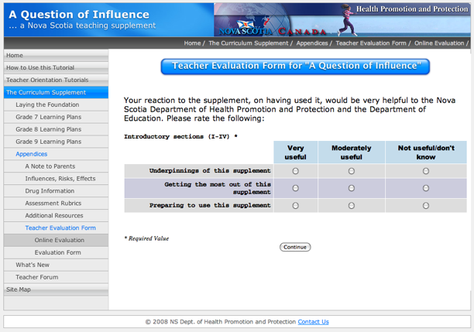Image resolution: width=474 pixels, height=332 pixels.
Task: Open Grade 7 Learning Plans
Action: pyautogui.click(x=48, y=118)
